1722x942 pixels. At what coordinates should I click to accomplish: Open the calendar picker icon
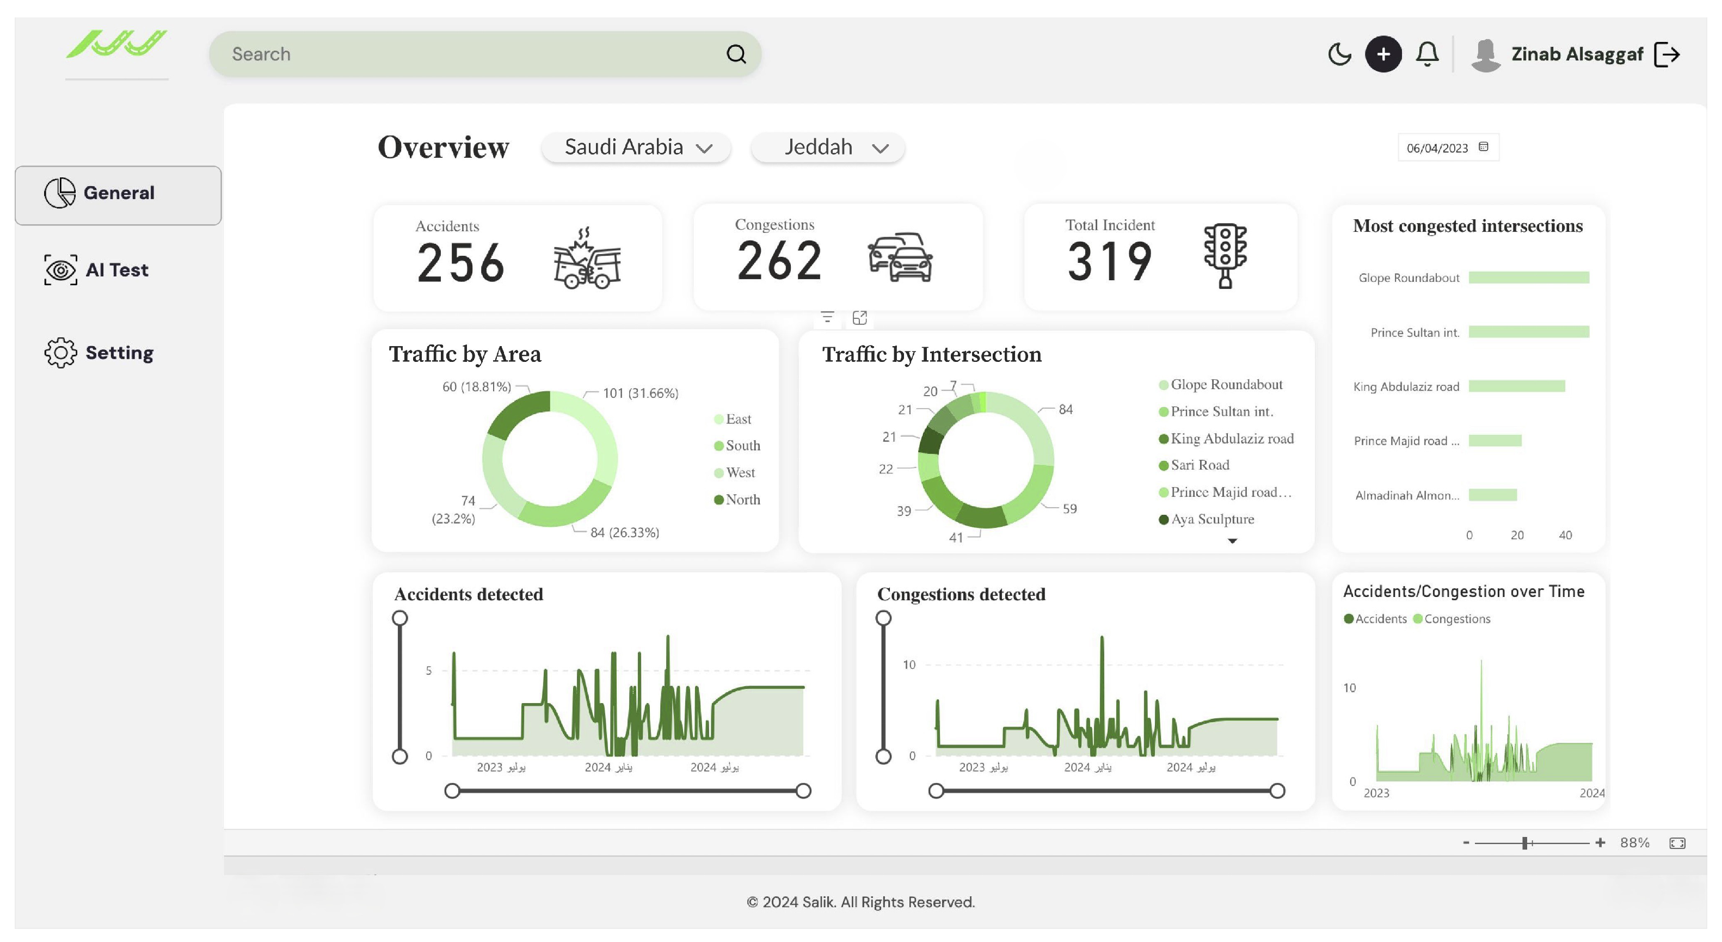point(1483,146)
